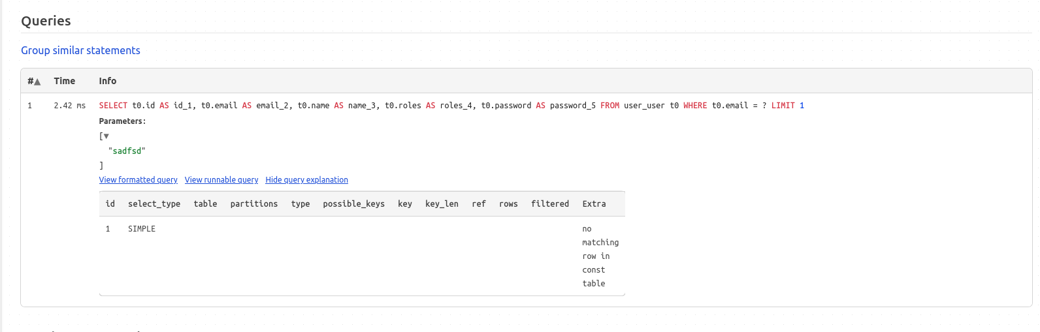Click the select_type column header
This screenshot has width=1040, height=332.
coord(154,204)
